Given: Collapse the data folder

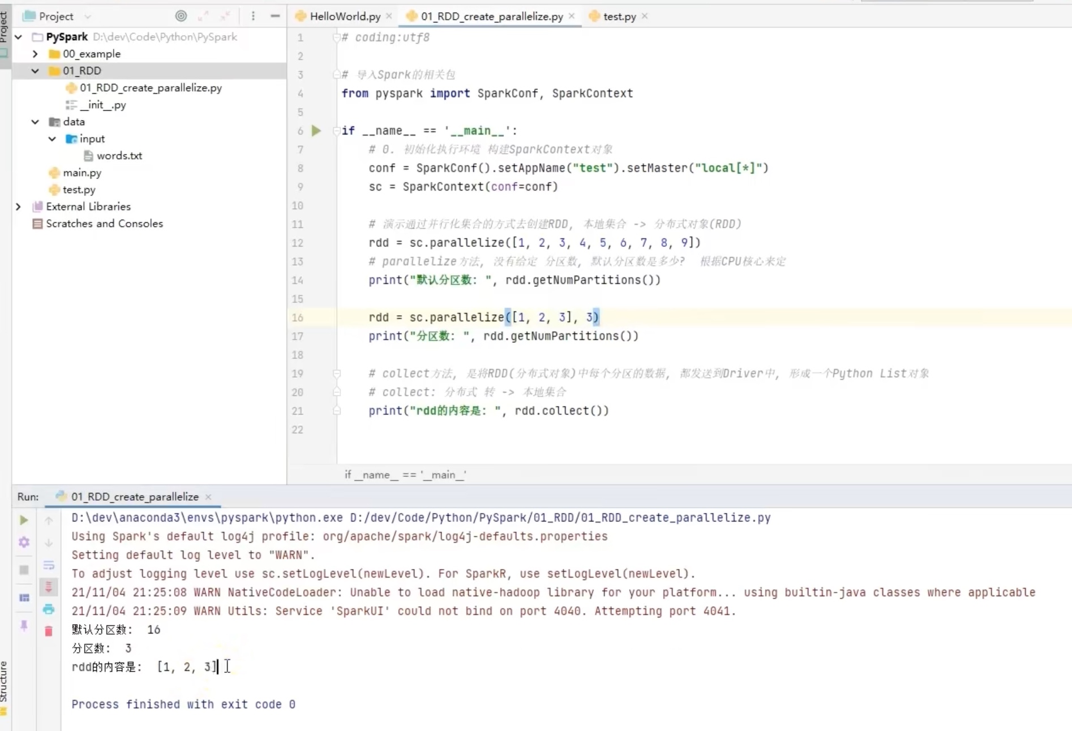Looking at the screenshot, I should pos(35,122).
